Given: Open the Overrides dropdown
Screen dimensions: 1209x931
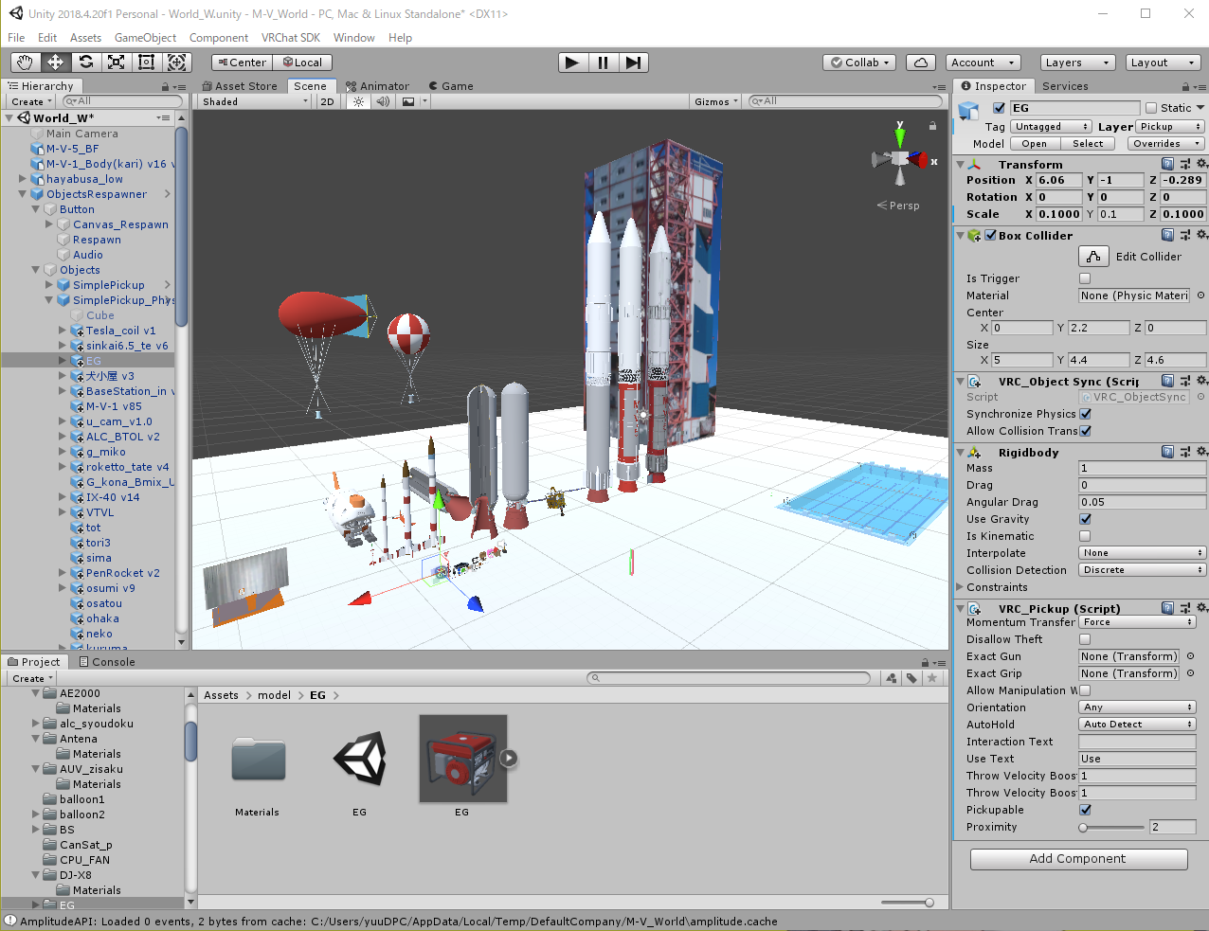Looking at the screenshot, I should pyautogui.click(x=1165, y=144).
